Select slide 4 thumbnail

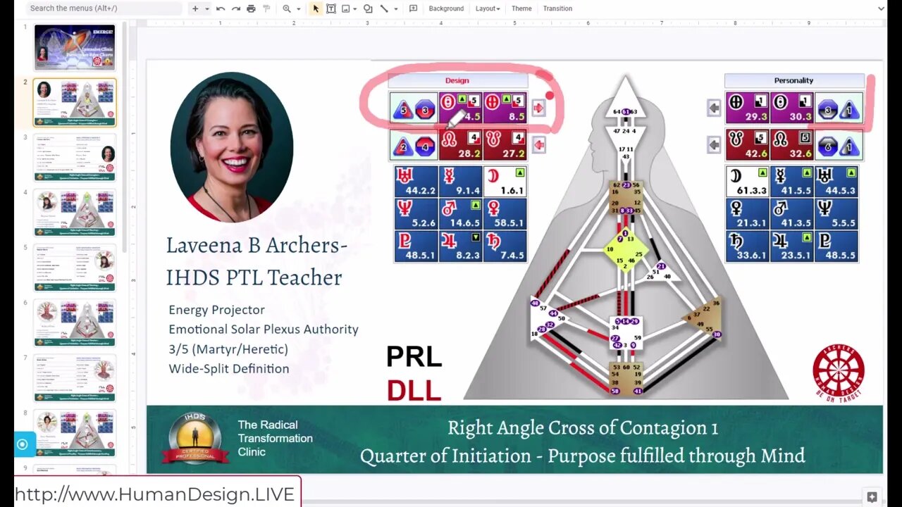point(75,213)
